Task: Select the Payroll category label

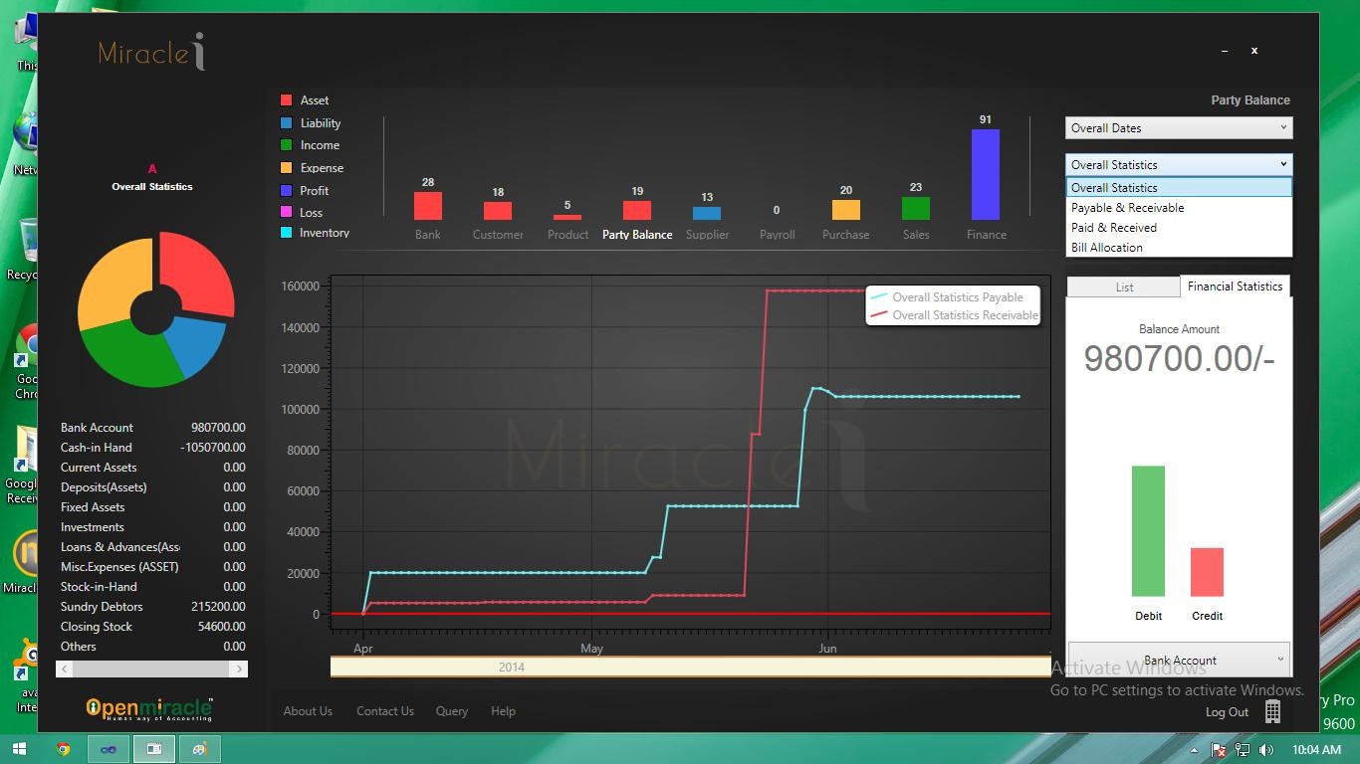Action: [777, 235]
